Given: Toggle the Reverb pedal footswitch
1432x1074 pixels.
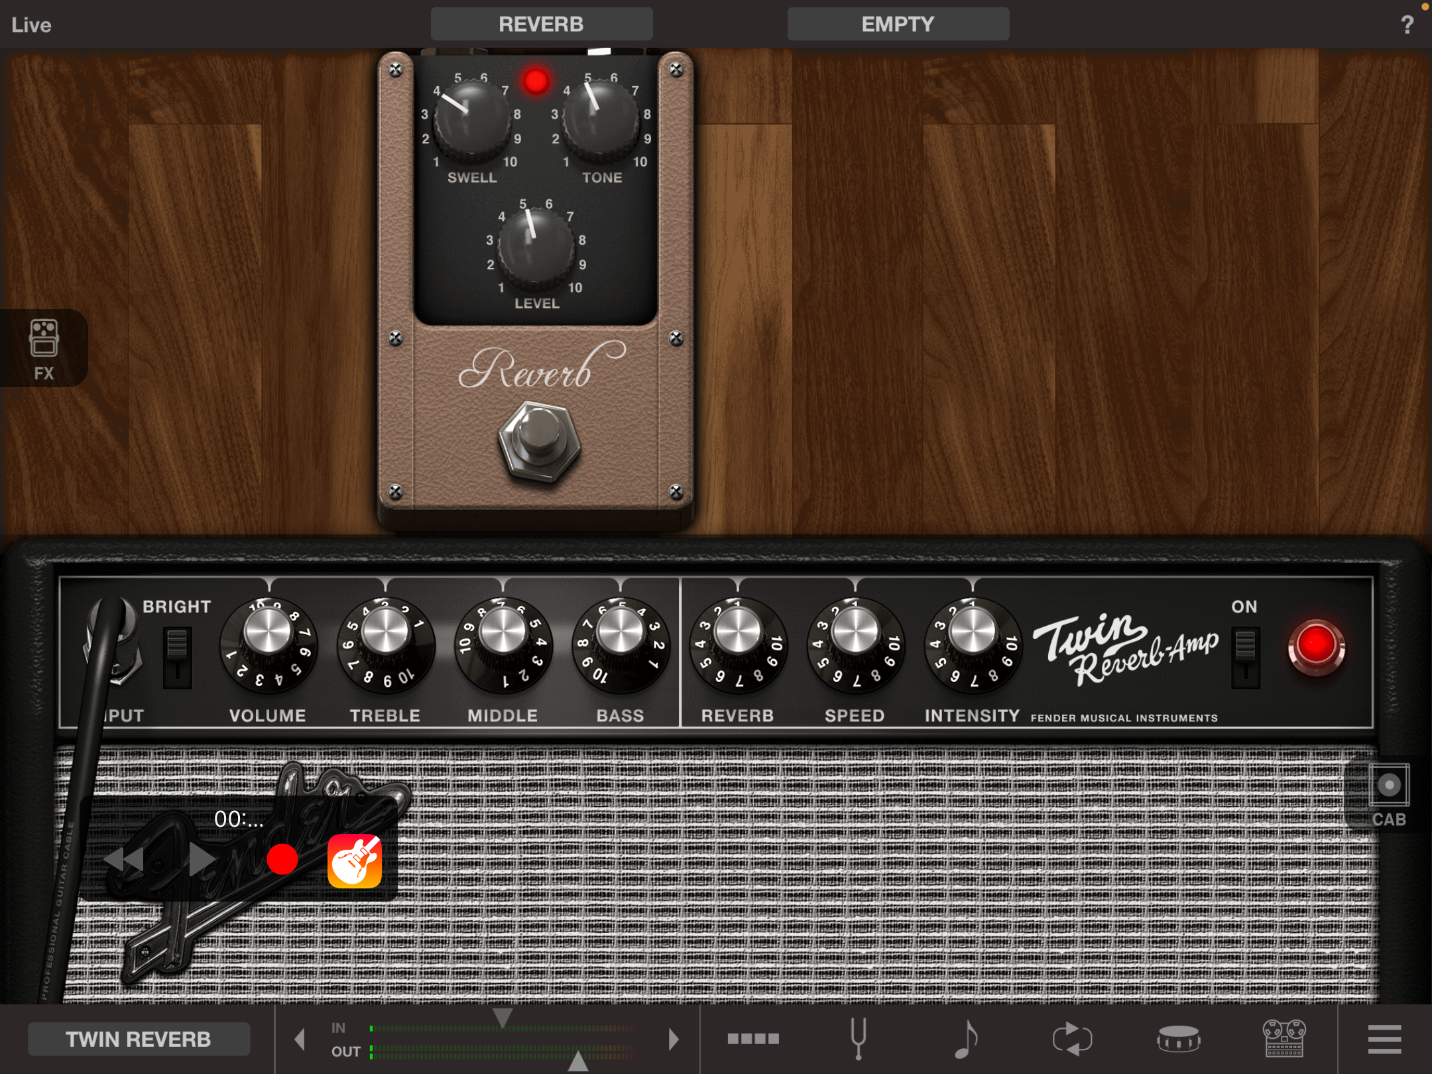Looking at the screenshot, I should click(x=538, y=441).
